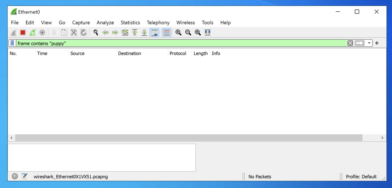Jump to the last packet
Viewport: 392px width, 188px height.
pos(144,32)
